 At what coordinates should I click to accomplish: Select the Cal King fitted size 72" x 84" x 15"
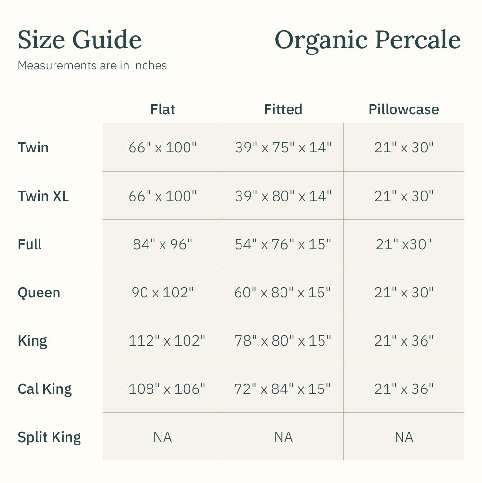pos(283,389)
